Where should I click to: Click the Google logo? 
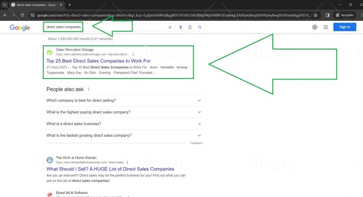(x=20, y=28)
